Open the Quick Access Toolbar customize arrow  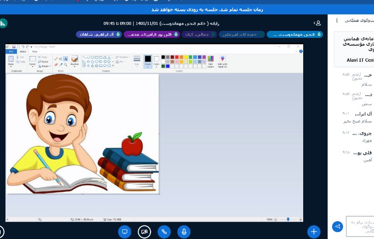31,47
